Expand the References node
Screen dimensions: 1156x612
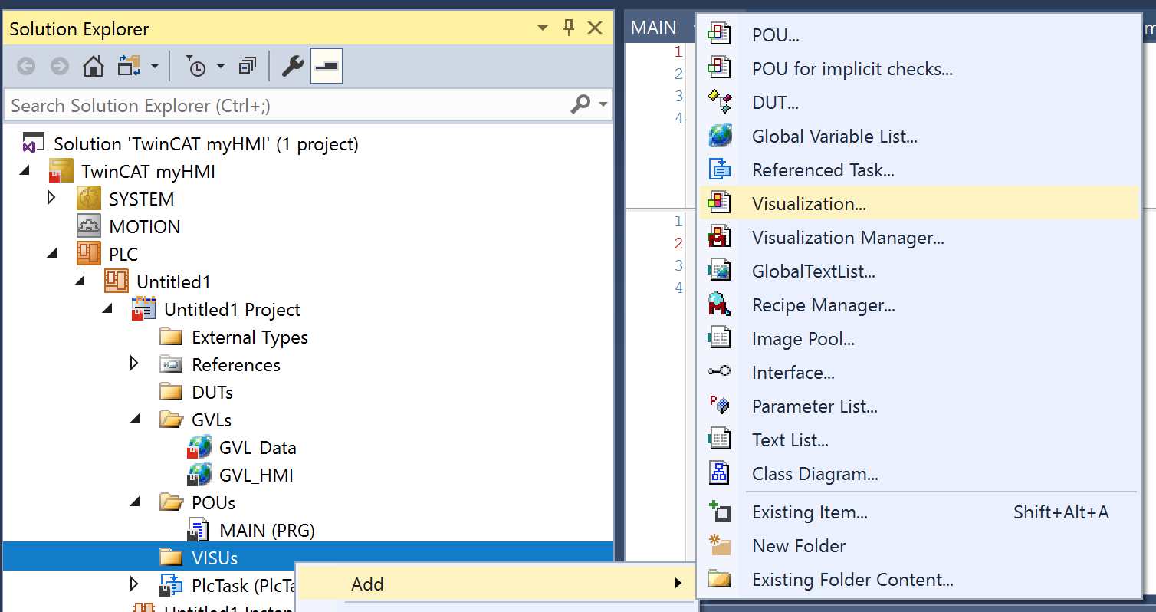tap(134, 364)
